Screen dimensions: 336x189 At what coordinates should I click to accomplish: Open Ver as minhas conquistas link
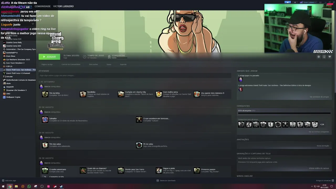[319, 132]
